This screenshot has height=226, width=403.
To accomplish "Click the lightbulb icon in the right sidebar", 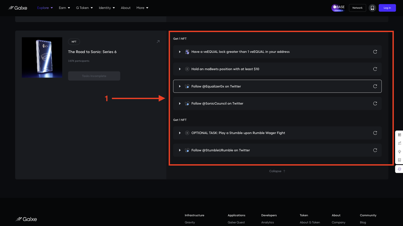I will pyautogui.click(x=399, y=152).
